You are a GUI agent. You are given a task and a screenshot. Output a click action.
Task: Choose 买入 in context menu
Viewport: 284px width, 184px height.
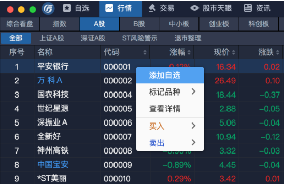click(170, 126)
